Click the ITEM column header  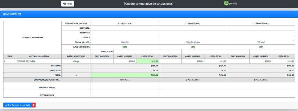(10, 56)
